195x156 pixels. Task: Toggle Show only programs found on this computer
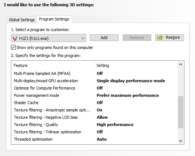coord(13,47)
